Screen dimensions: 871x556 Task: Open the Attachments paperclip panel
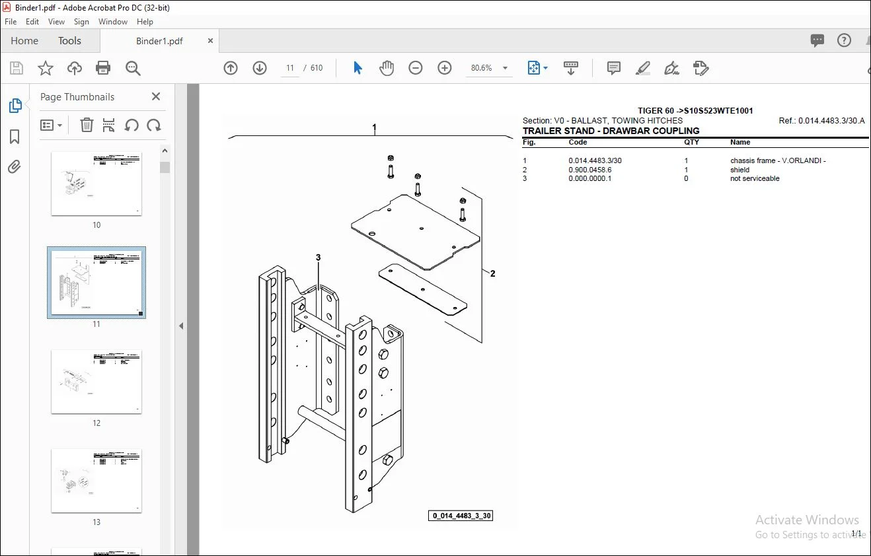click(15, 167)
